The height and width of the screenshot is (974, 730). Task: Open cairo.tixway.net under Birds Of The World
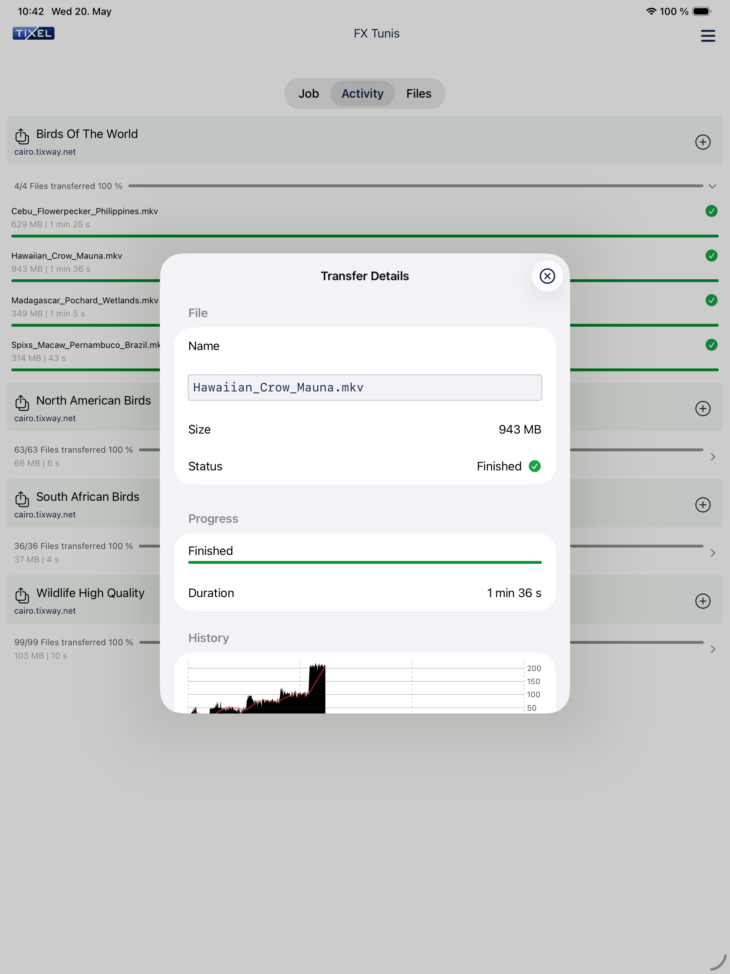point(45,151)
